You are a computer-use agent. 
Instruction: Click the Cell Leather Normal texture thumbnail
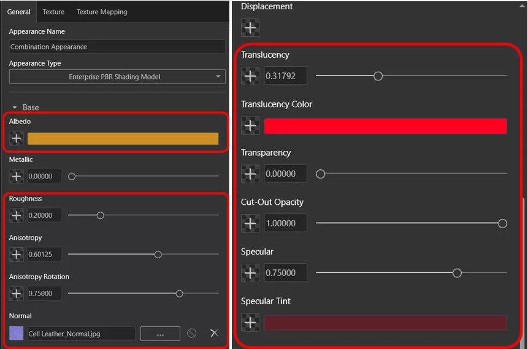17,334
